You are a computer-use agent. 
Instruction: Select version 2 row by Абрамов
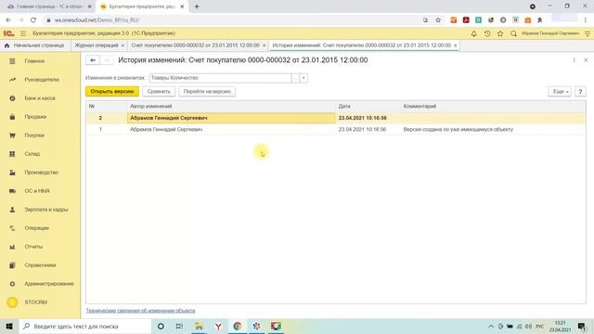(336, 118)
